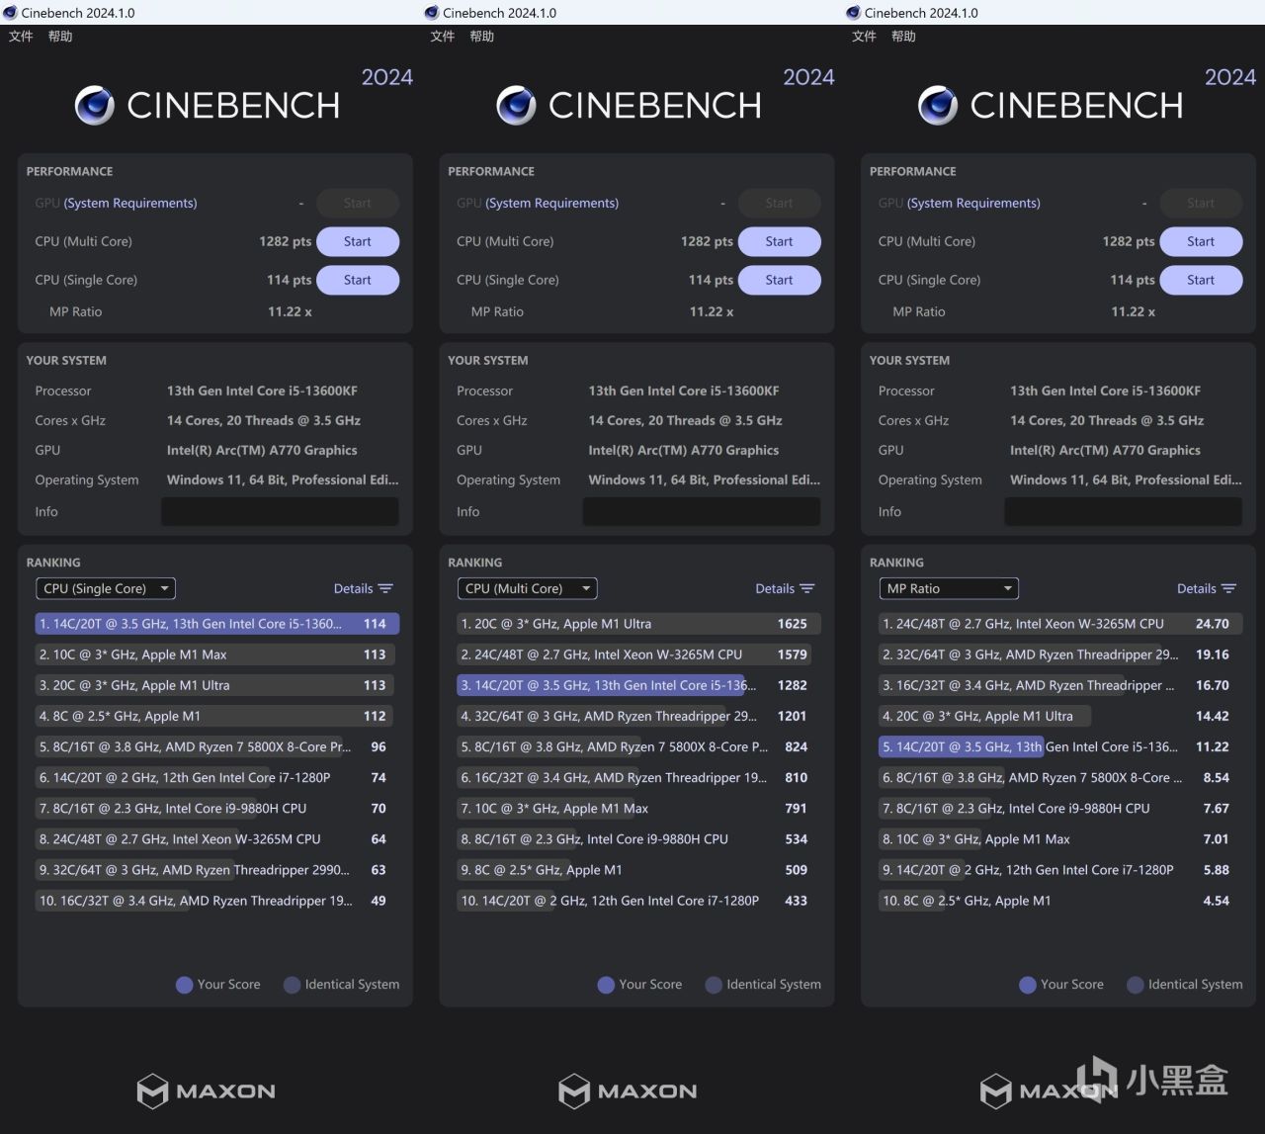Open 帮助 menu in middle window

[x=482, y=37]
